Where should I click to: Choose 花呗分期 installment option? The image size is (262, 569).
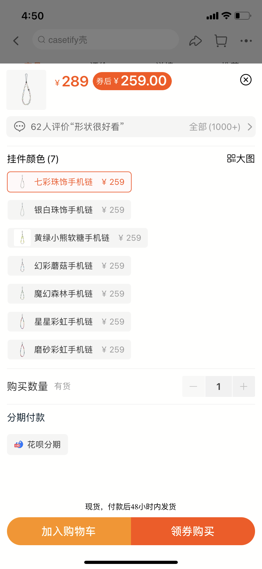(x=38, y=445)
